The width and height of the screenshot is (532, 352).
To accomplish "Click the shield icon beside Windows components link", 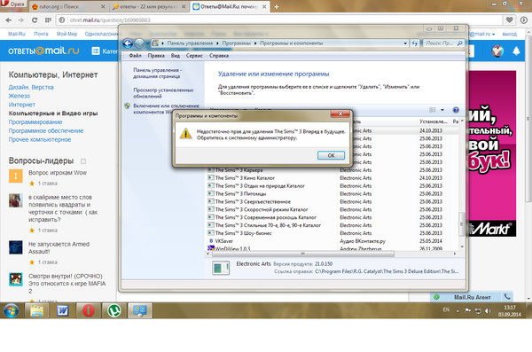I will click(x=127, y=106).
